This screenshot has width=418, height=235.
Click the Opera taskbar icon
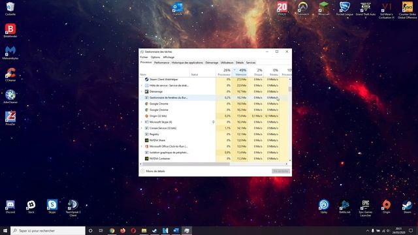(133, 230)
